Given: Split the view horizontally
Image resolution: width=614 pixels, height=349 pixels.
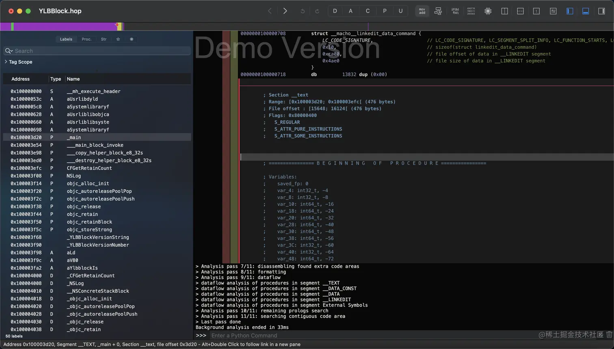Looking at the screenshot, I should coord(521,11).
